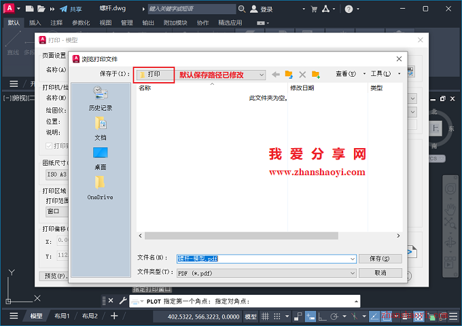Go up one folder level

(289, 74)
